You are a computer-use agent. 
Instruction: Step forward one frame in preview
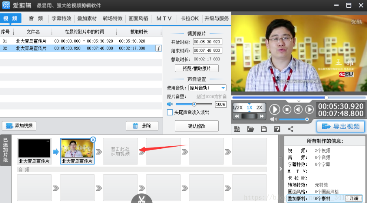point(309,109)
